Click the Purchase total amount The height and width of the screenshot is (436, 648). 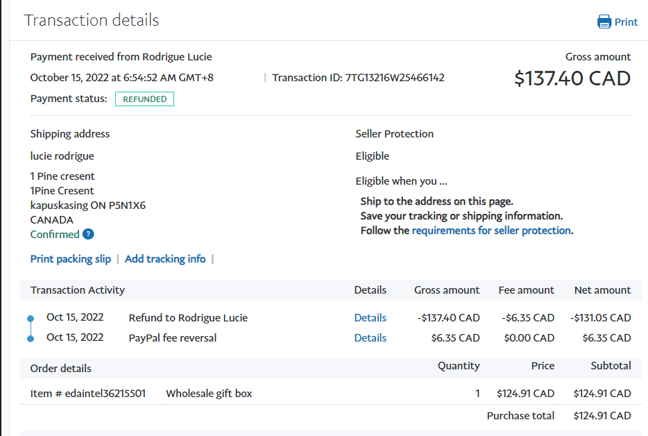coord(602,416)
